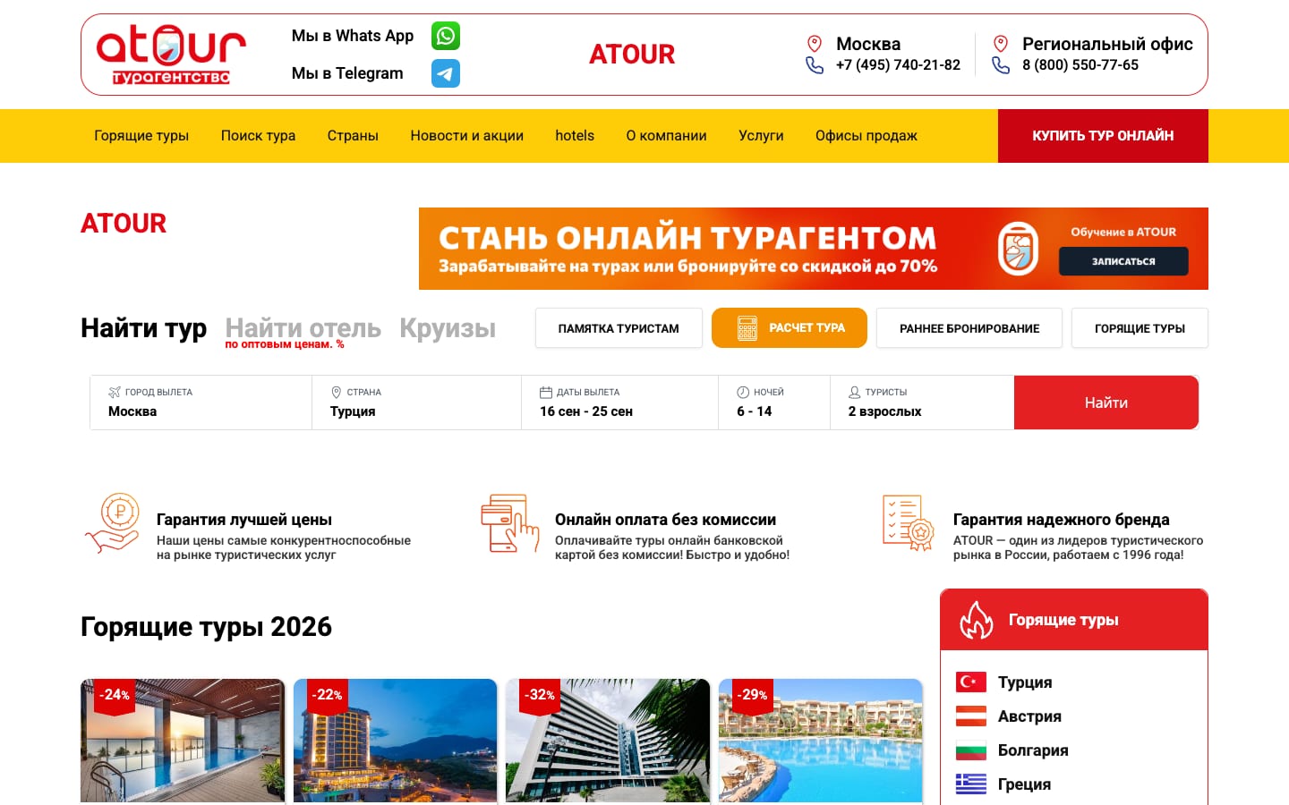
Task: Switch to the Найти тур tab
Action: (x=143, y=328)
